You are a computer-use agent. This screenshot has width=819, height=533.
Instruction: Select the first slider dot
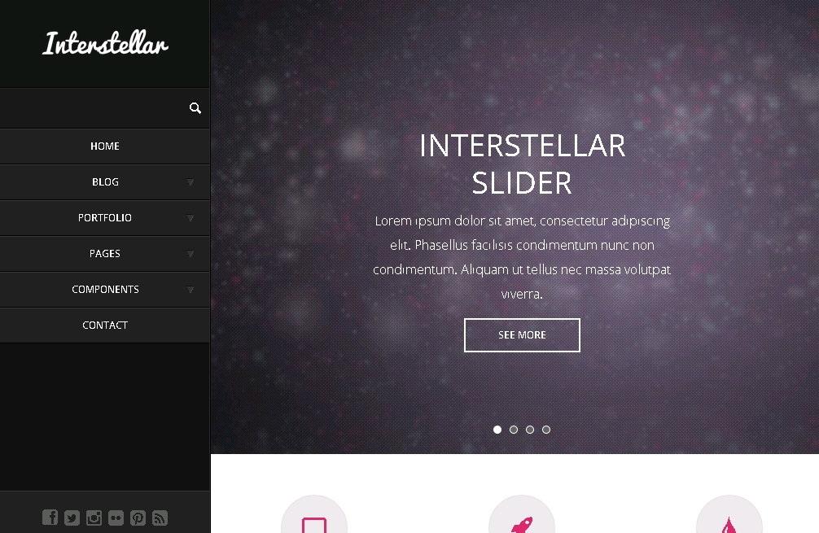pos(497,430)
